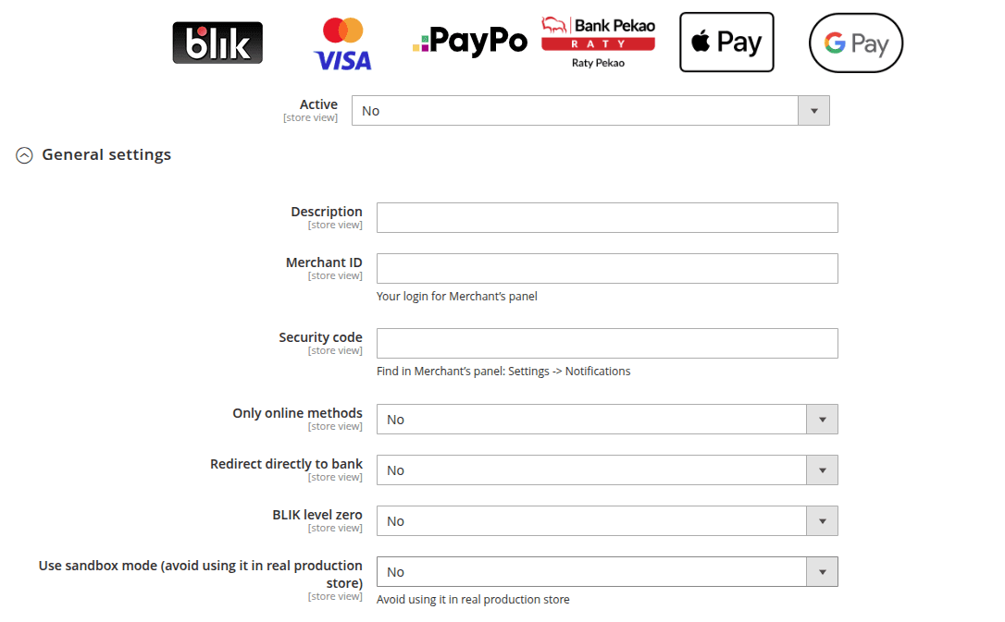
Task: Click the PayPo logo
Action: click(470, 42)
